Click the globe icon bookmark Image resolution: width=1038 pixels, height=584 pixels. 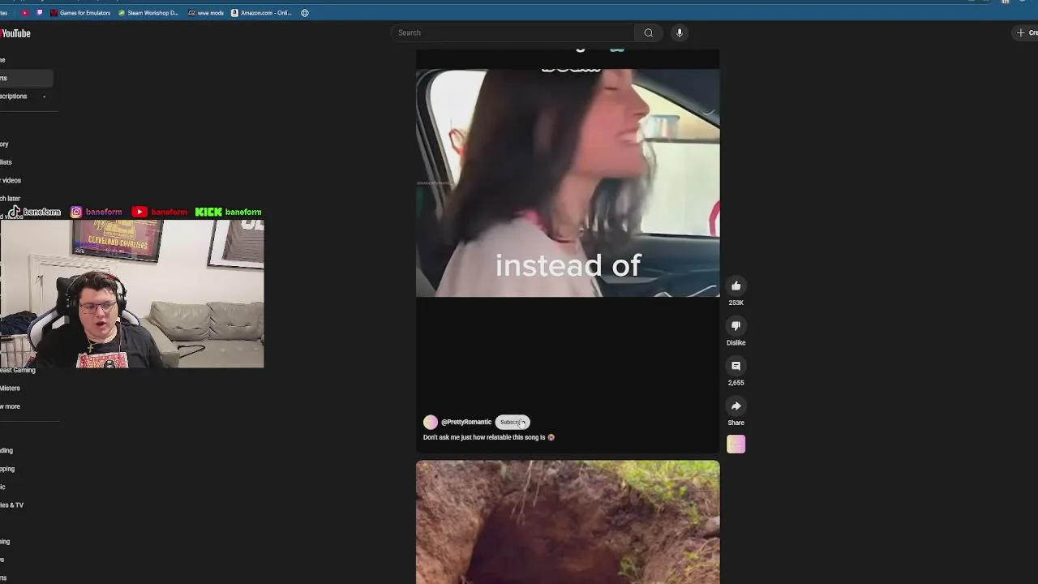tap(305, 13)
